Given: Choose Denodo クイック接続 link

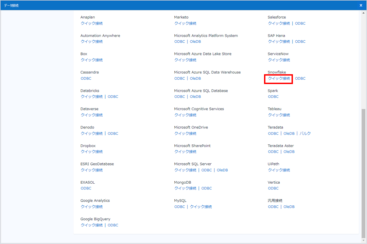Looking at the screenshot, I should [91, 134].
